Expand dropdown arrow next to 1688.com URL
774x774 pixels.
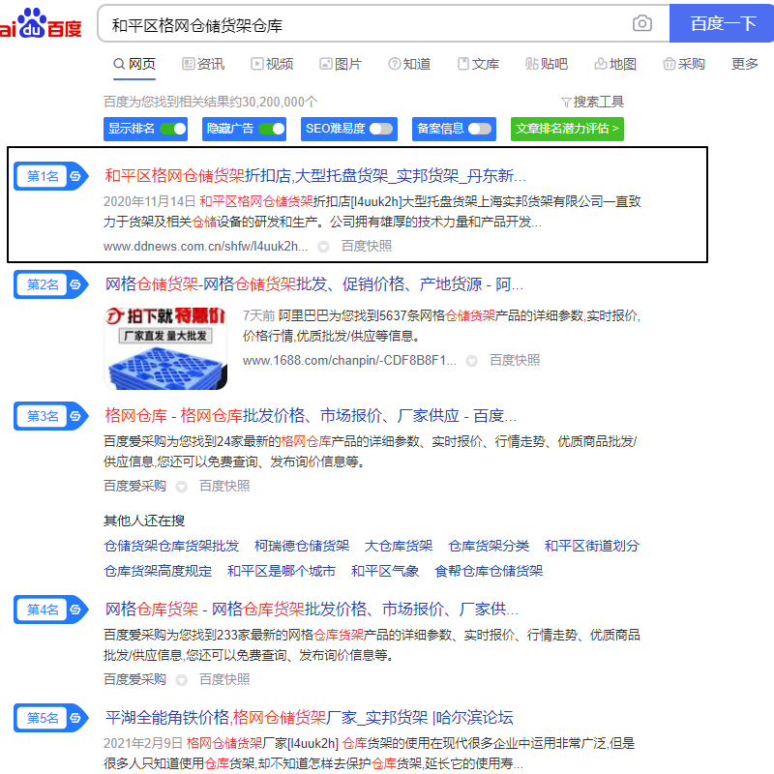[471, 361]
